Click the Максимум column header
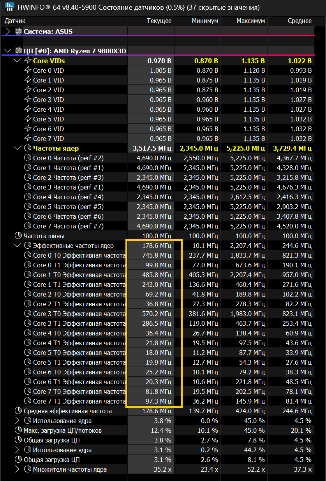The height and width of the screenshot is (481, 326). click(x=251, y=21)
